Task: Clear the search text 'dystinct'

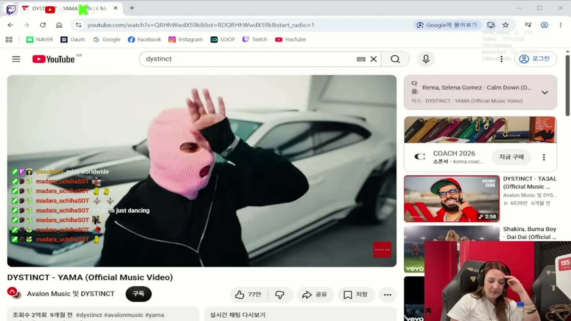Action: (374, 59)
